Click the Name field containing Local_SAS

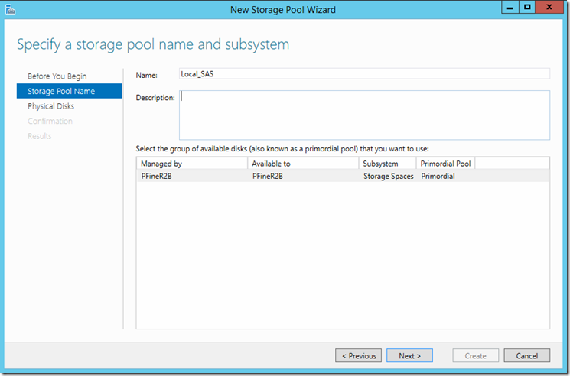pos(364,73)
